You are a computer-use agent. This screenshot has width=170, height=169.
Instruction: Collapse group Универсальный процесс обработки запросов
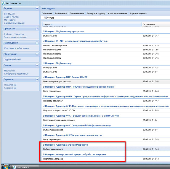tap(44, 154)
